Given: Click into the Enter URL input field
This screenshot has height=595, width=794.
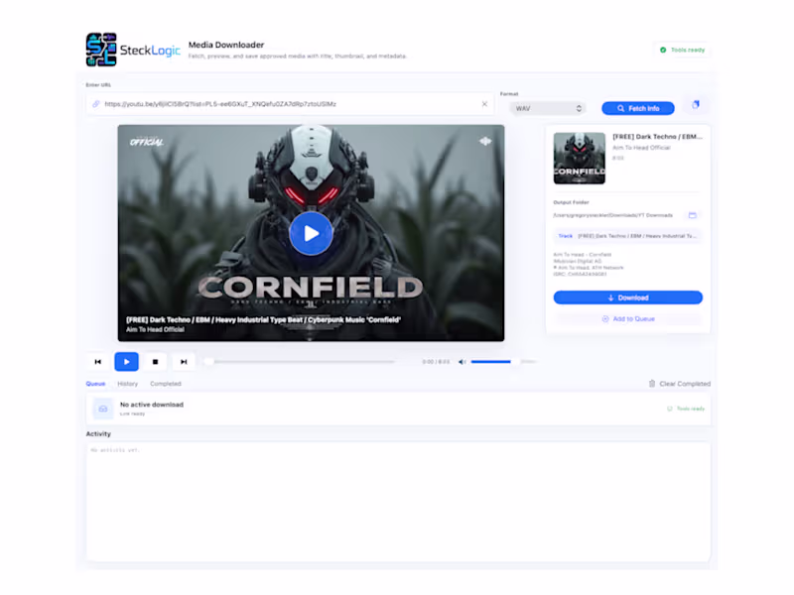Looking at the screenshot, I should 290,104.
